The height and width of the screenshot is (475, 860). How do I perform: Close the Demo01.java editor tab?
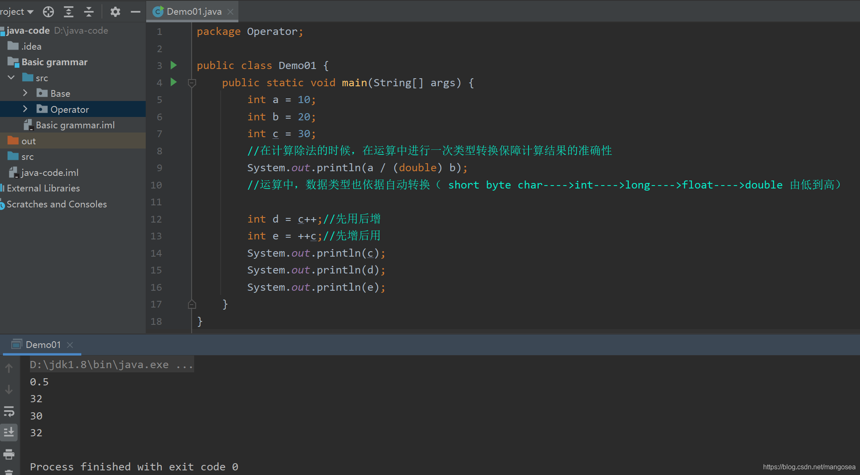coord(230,12)
